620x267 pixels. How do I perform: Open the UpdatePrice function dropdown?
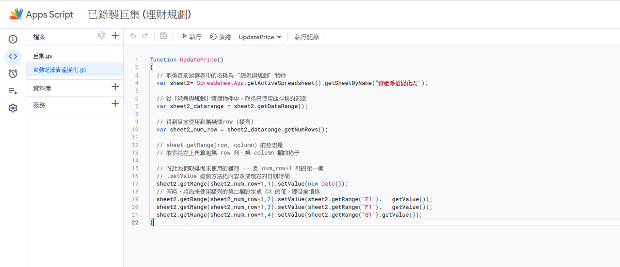click(x=260, y=37)
